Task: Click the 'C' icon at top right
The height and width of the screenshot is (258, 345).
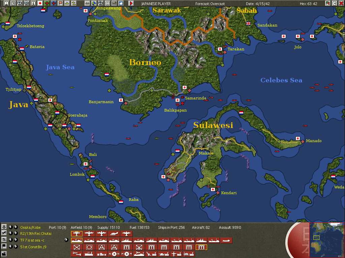Action: click(x=335, y=3)
